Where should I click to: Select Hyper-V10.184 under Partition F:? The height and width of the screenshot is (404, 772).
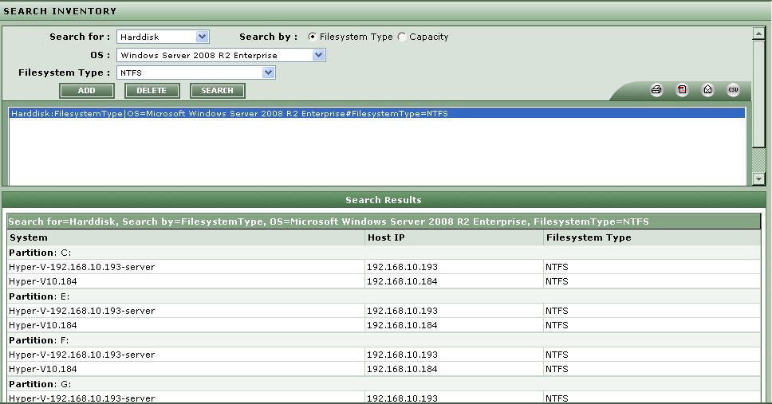(43, 369)
